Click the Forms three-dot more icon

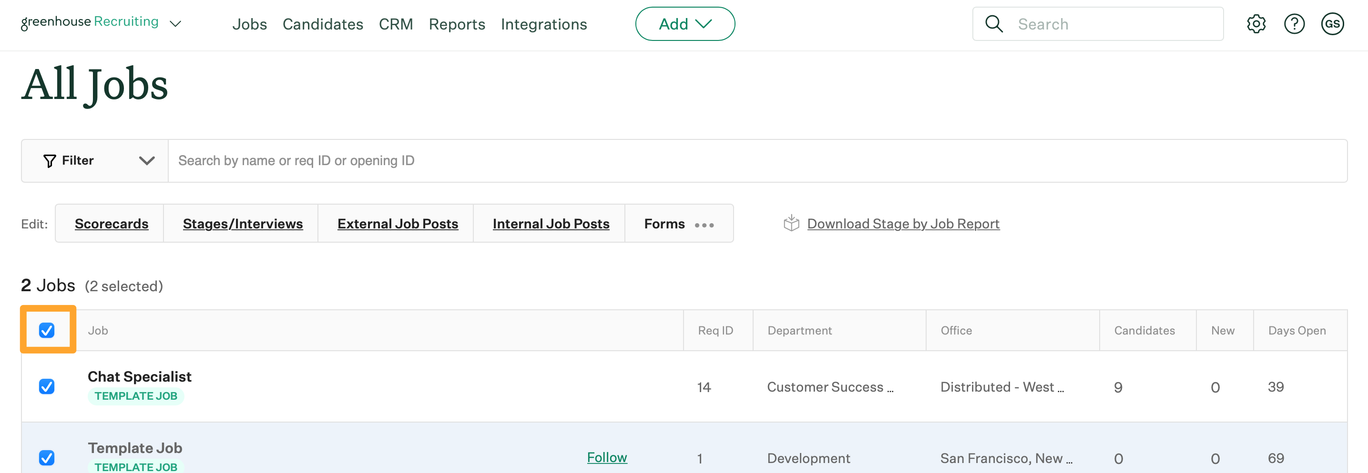point(704,225)
